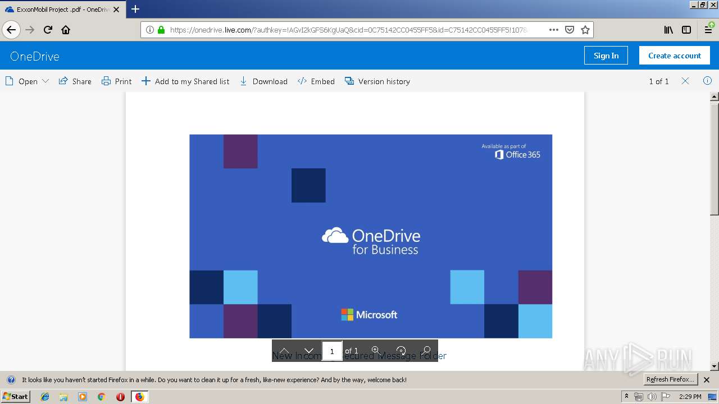Open the Firefox Library icon
This screenshot has width=719, height=404.
click(668, 30)
